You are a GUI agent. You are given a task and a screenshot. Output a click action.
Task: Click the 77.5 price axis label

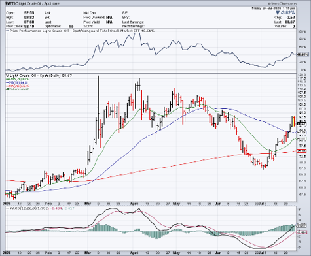(x=303, y=146)
